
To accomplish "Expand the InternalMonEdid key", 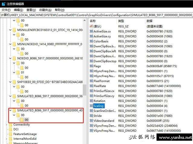I will point(7,139).
